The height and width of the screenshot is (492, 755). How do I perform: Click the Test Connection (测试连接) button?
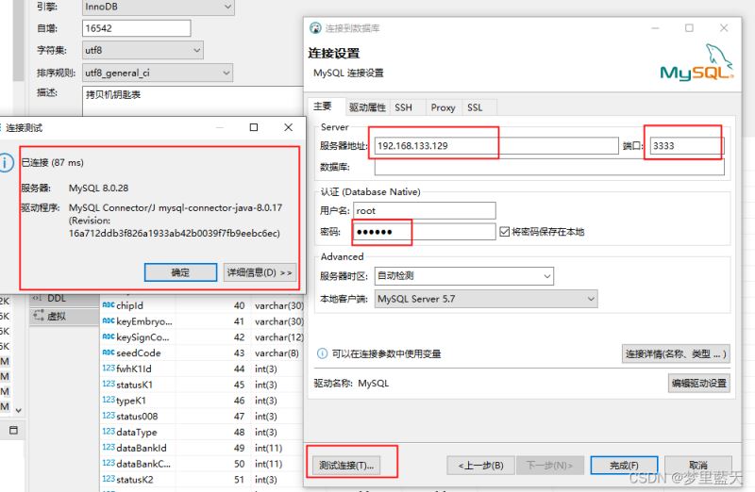pyautogui.click(x=346, y=465)
